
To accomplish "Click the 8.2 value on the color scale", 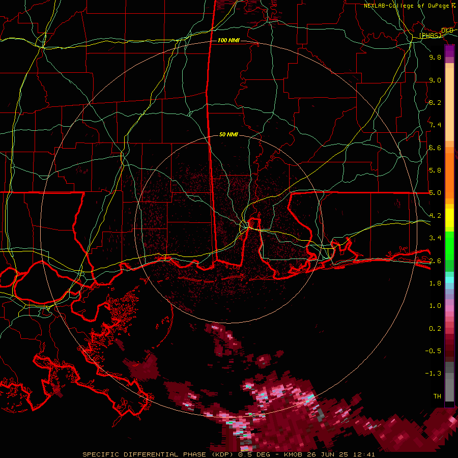I will (x=435, y=102).
